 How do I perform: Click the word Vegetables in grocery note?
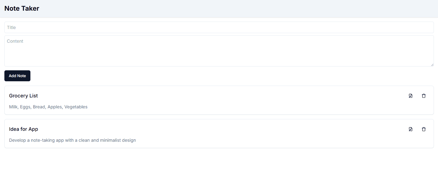[x=76, y=107]
